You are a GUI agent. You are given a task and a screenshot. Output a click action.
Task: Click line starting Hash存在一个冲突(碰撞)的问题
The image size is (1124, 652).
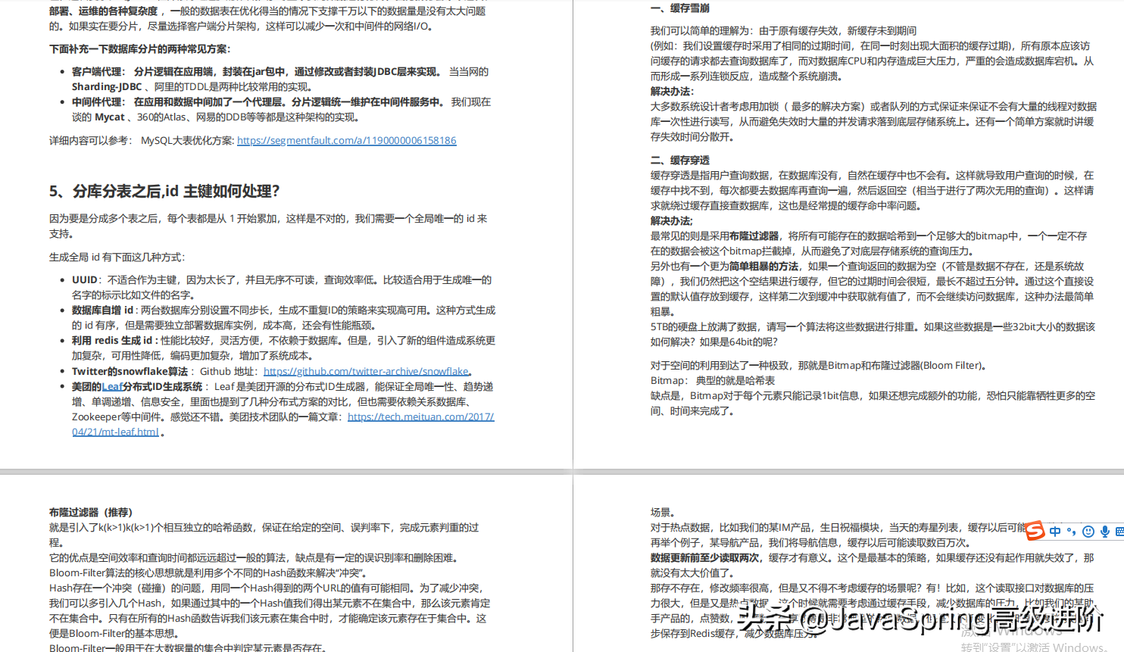[266, 588]
